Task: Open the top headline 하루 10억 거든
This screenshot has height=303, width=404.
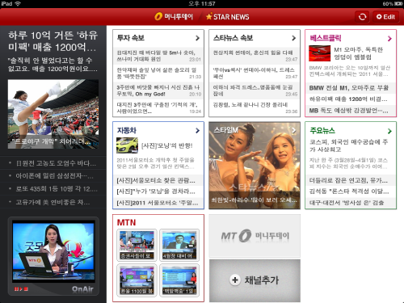Action: tap(53, 41)
